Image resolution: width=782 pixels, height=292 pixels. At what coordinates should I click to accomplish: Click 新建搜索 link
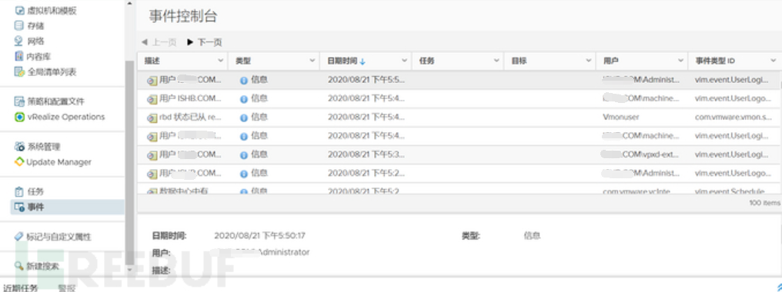43,266
